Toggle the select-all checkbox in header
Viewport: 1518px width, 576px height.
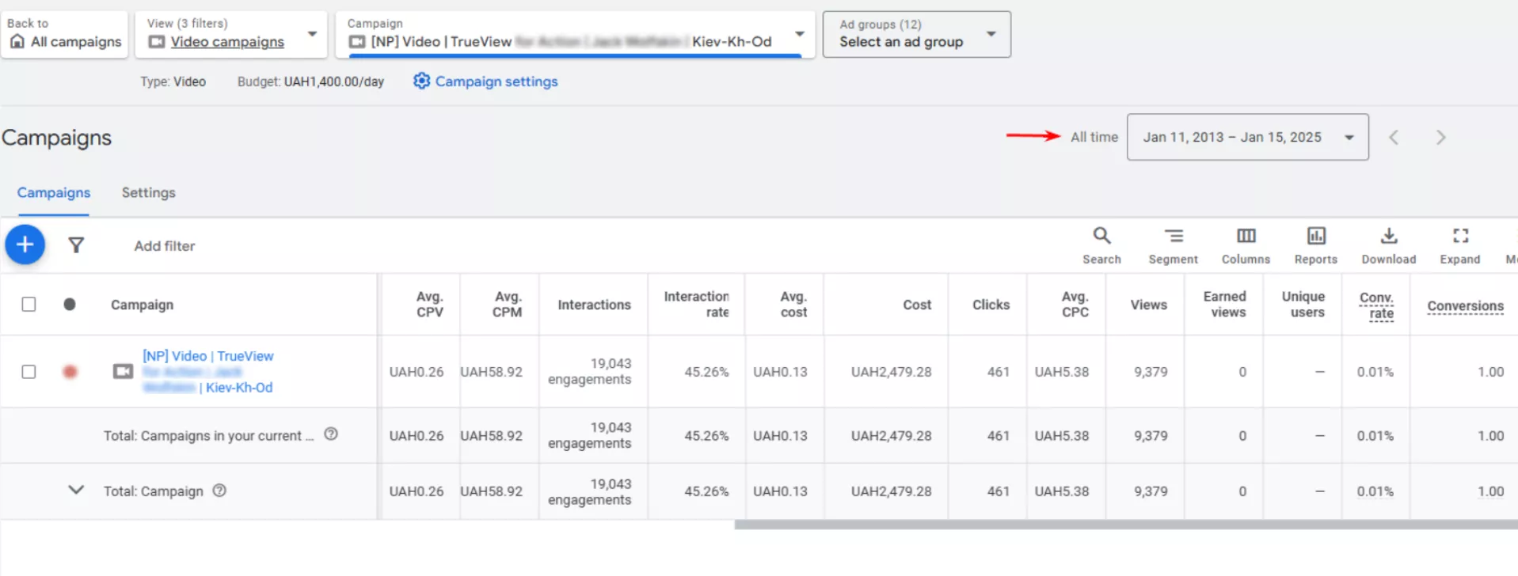click(x=29, y=305)
